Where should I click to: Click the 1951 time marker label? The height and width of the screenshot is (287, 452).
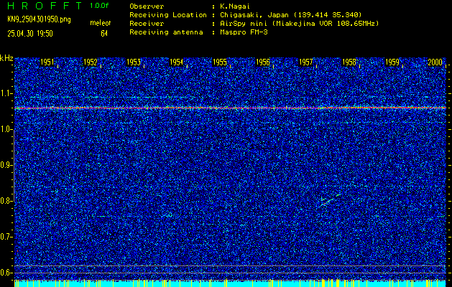[x=47, y=62]
